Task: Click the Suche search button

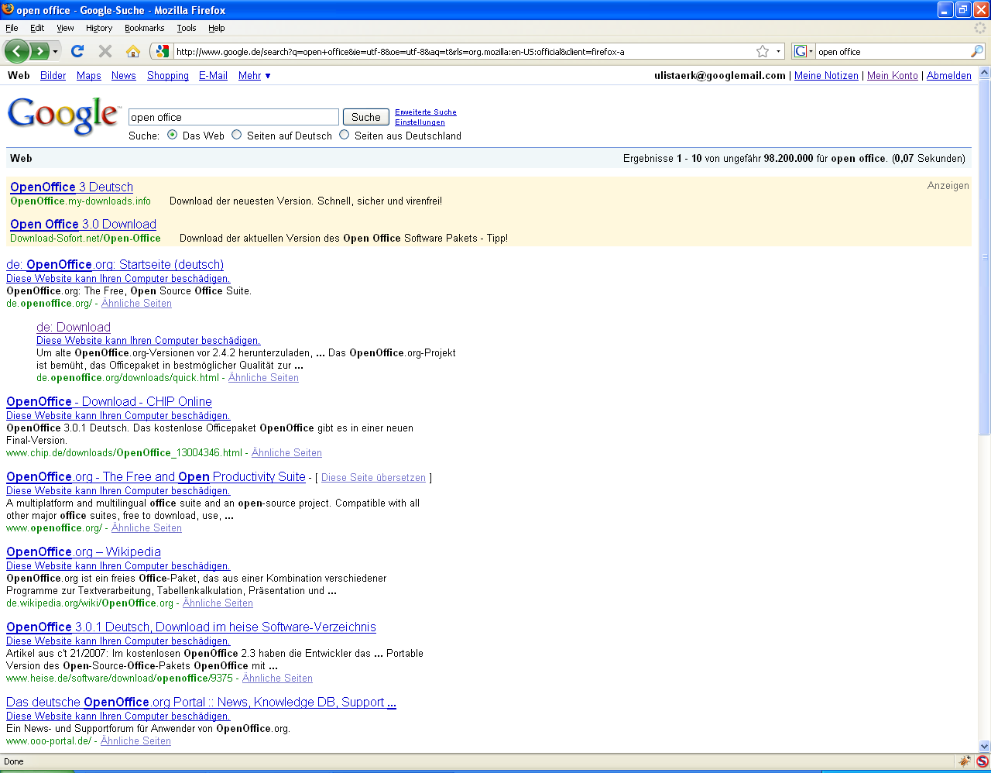Action: pos(366,117)
